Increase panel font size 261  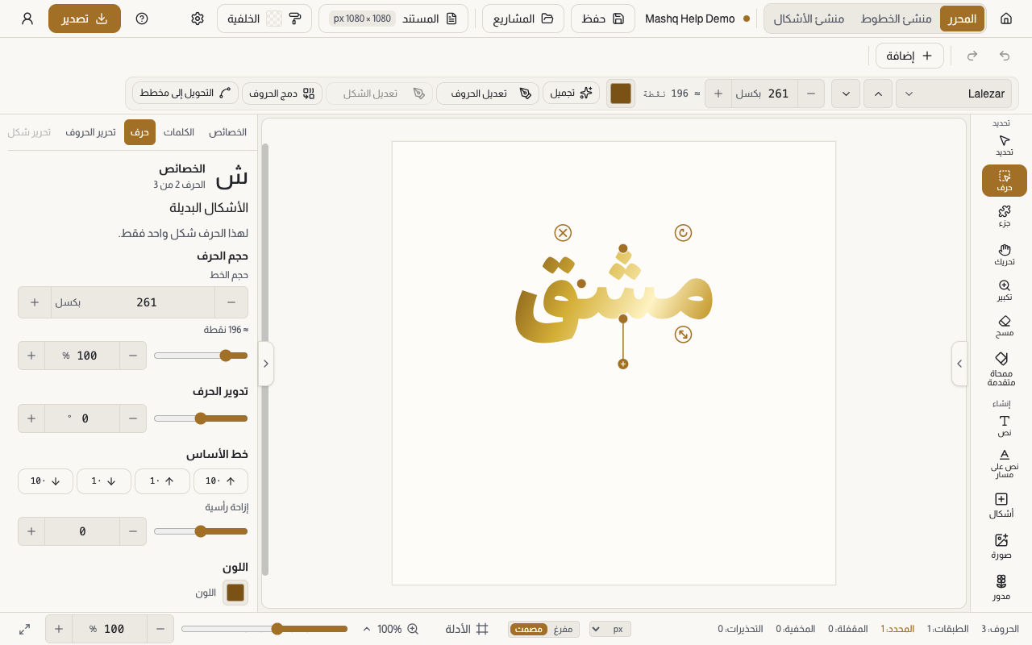[x=35, y=302]
